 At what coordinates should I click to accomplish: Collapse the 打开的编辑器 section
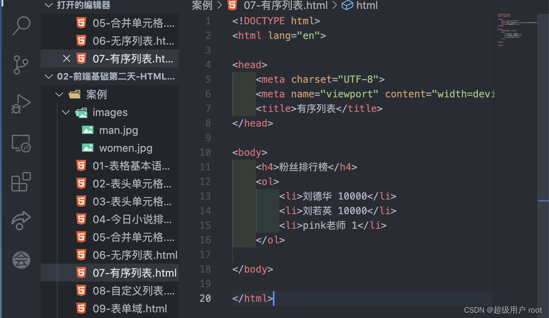49,5
